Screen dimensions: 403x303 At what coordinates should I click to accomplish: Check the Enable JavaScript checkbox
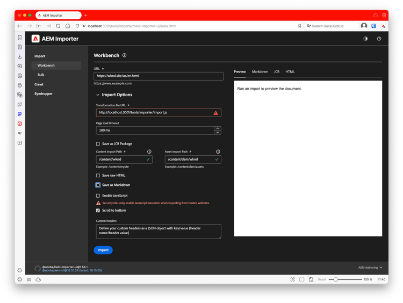(x=98, y=196)
